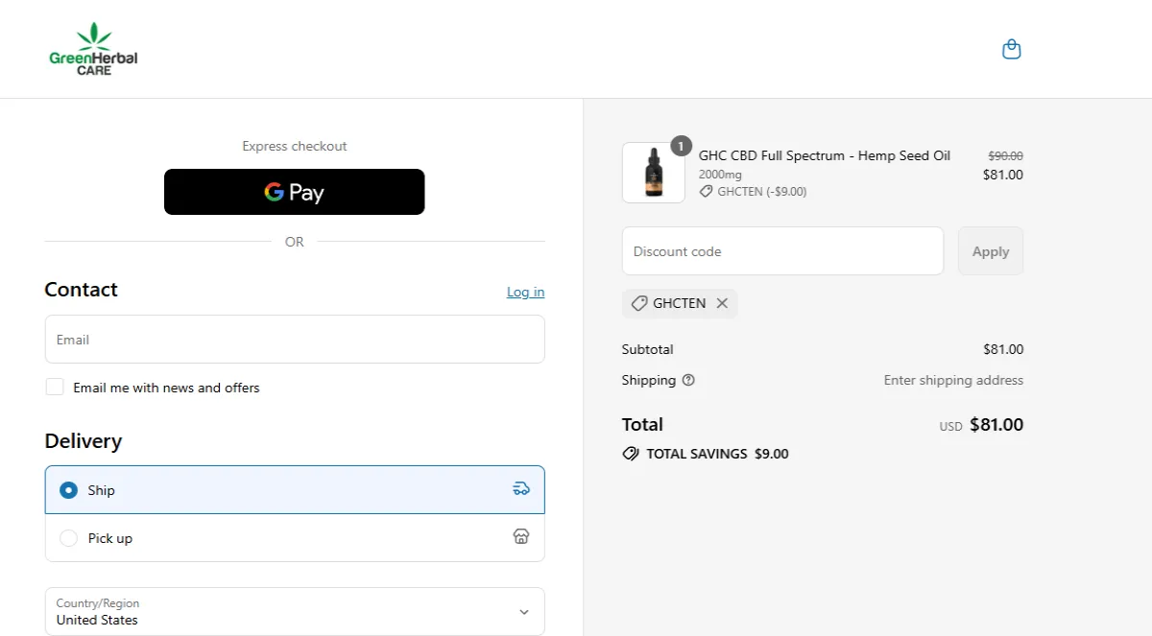Click the Email input field
Viewport: 1152px width, 636px height.
coord(294,339)
